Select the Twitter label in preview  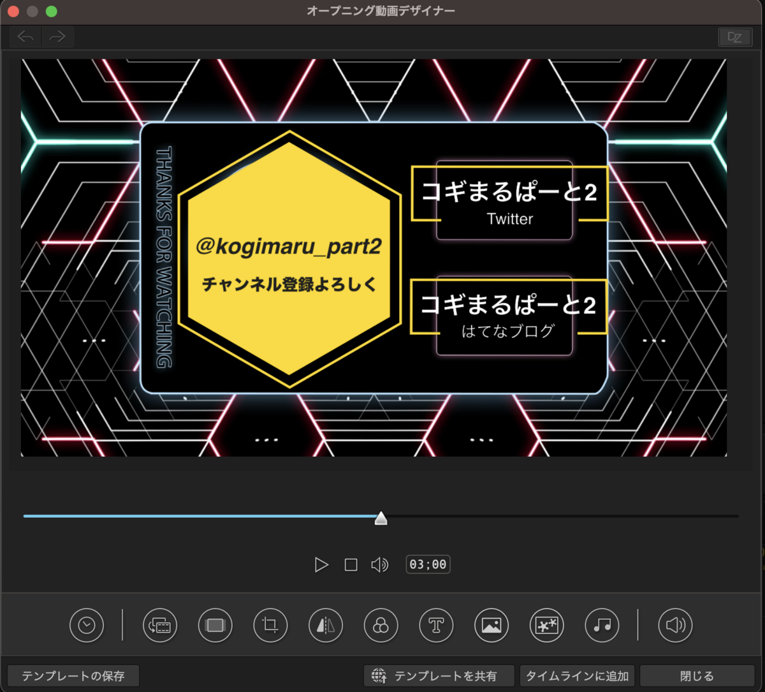point(509,219)
